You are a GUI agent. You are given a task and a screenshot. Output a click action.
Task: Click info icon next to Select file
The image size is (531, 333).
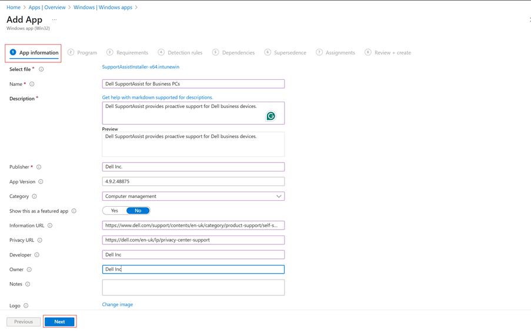(41, 69)
